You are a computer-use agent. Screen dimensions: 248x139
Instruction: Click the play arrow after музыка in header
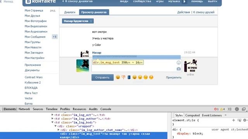pyautogui.click(x=184, y=2)
